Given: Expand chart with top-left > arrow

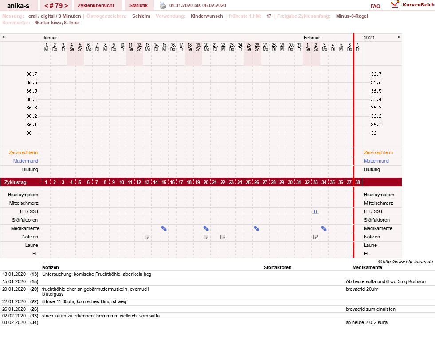Looking at the screenshot, I should (4, 37).
